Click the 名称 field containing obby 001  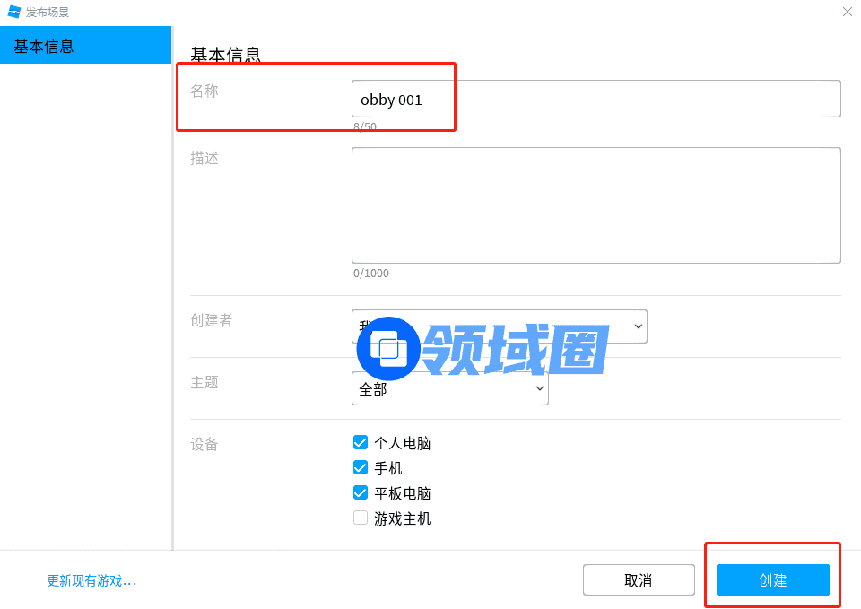click(596, 99)
